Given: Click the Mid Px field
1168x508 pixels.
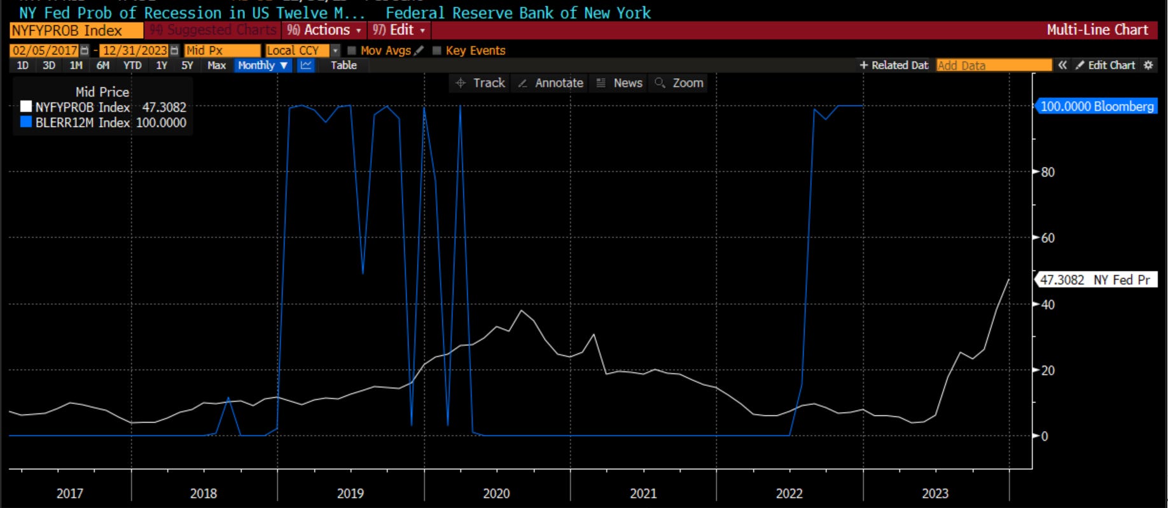Looking at the screenshot, I should 222,50.
